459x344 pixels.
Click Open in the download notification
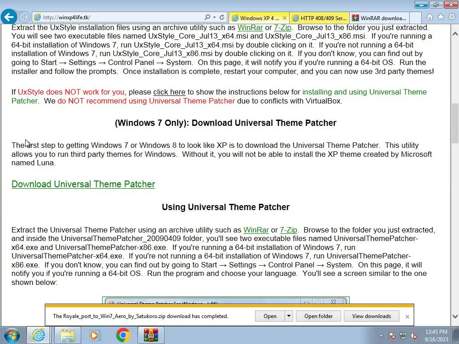tap(270, 316)
